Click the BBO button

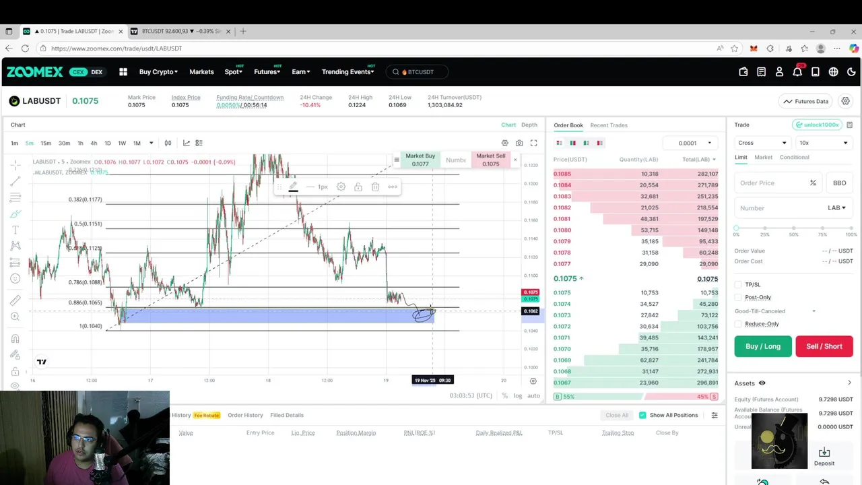839,183
